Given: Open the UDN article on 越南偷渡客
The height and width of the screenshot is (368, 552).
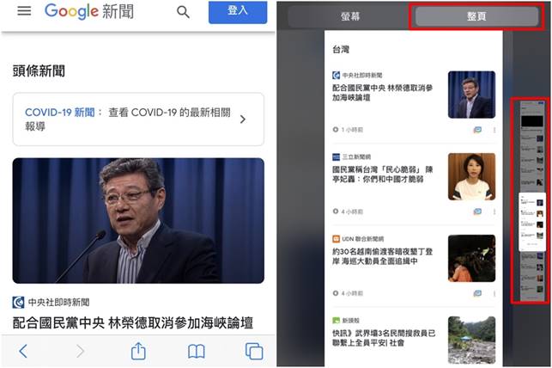Looking at the screenshot, I should click(382, 256).
